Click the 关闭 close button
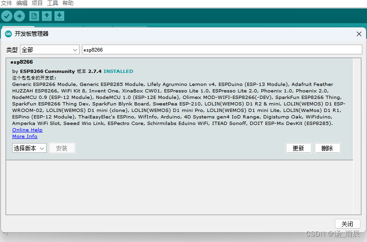Image resolution: width=367 pixels, height=242 pixels. [347, 224]
